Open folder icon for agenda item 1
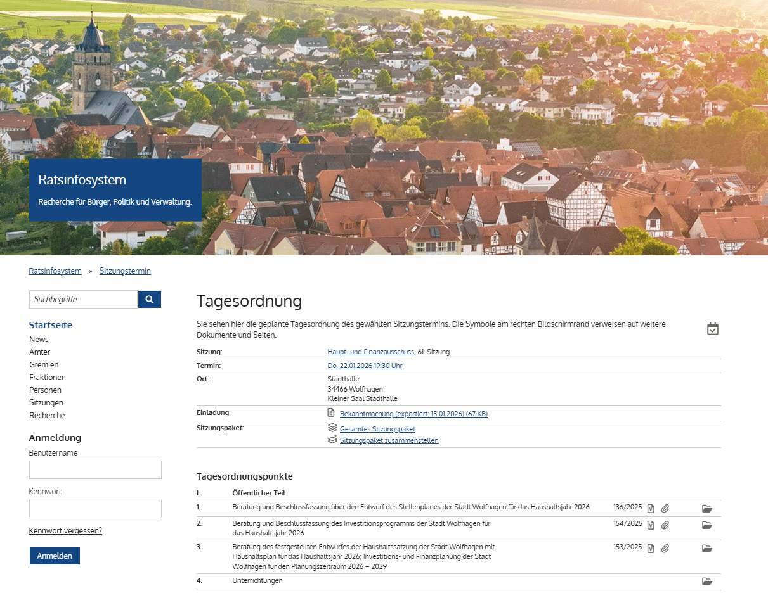 point(707,508)
